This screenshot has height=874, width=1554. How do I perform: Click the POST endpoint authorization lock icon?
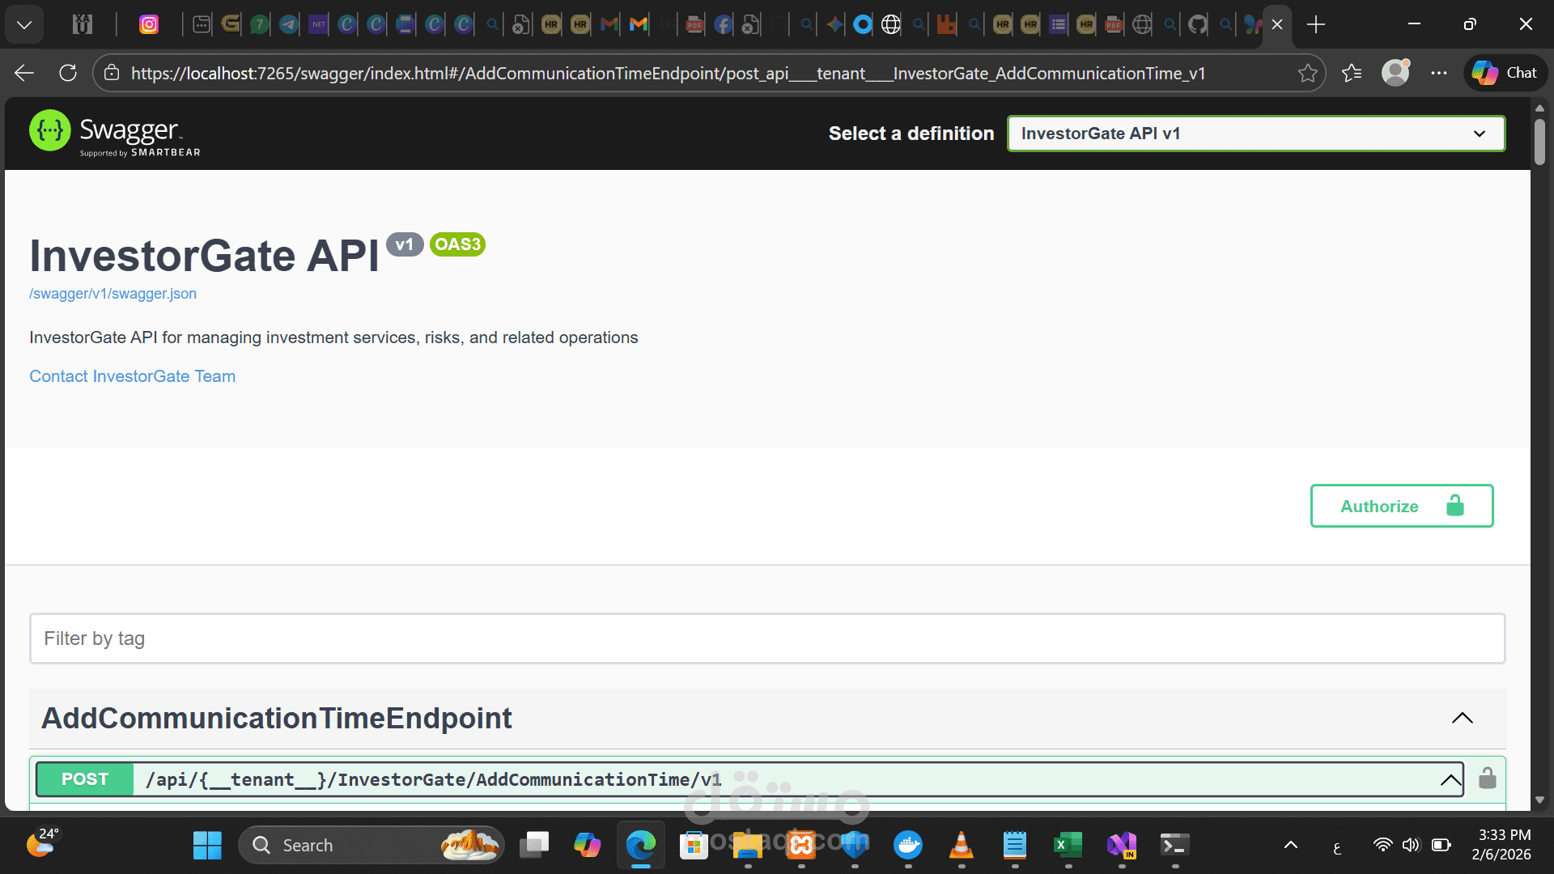1487,779
